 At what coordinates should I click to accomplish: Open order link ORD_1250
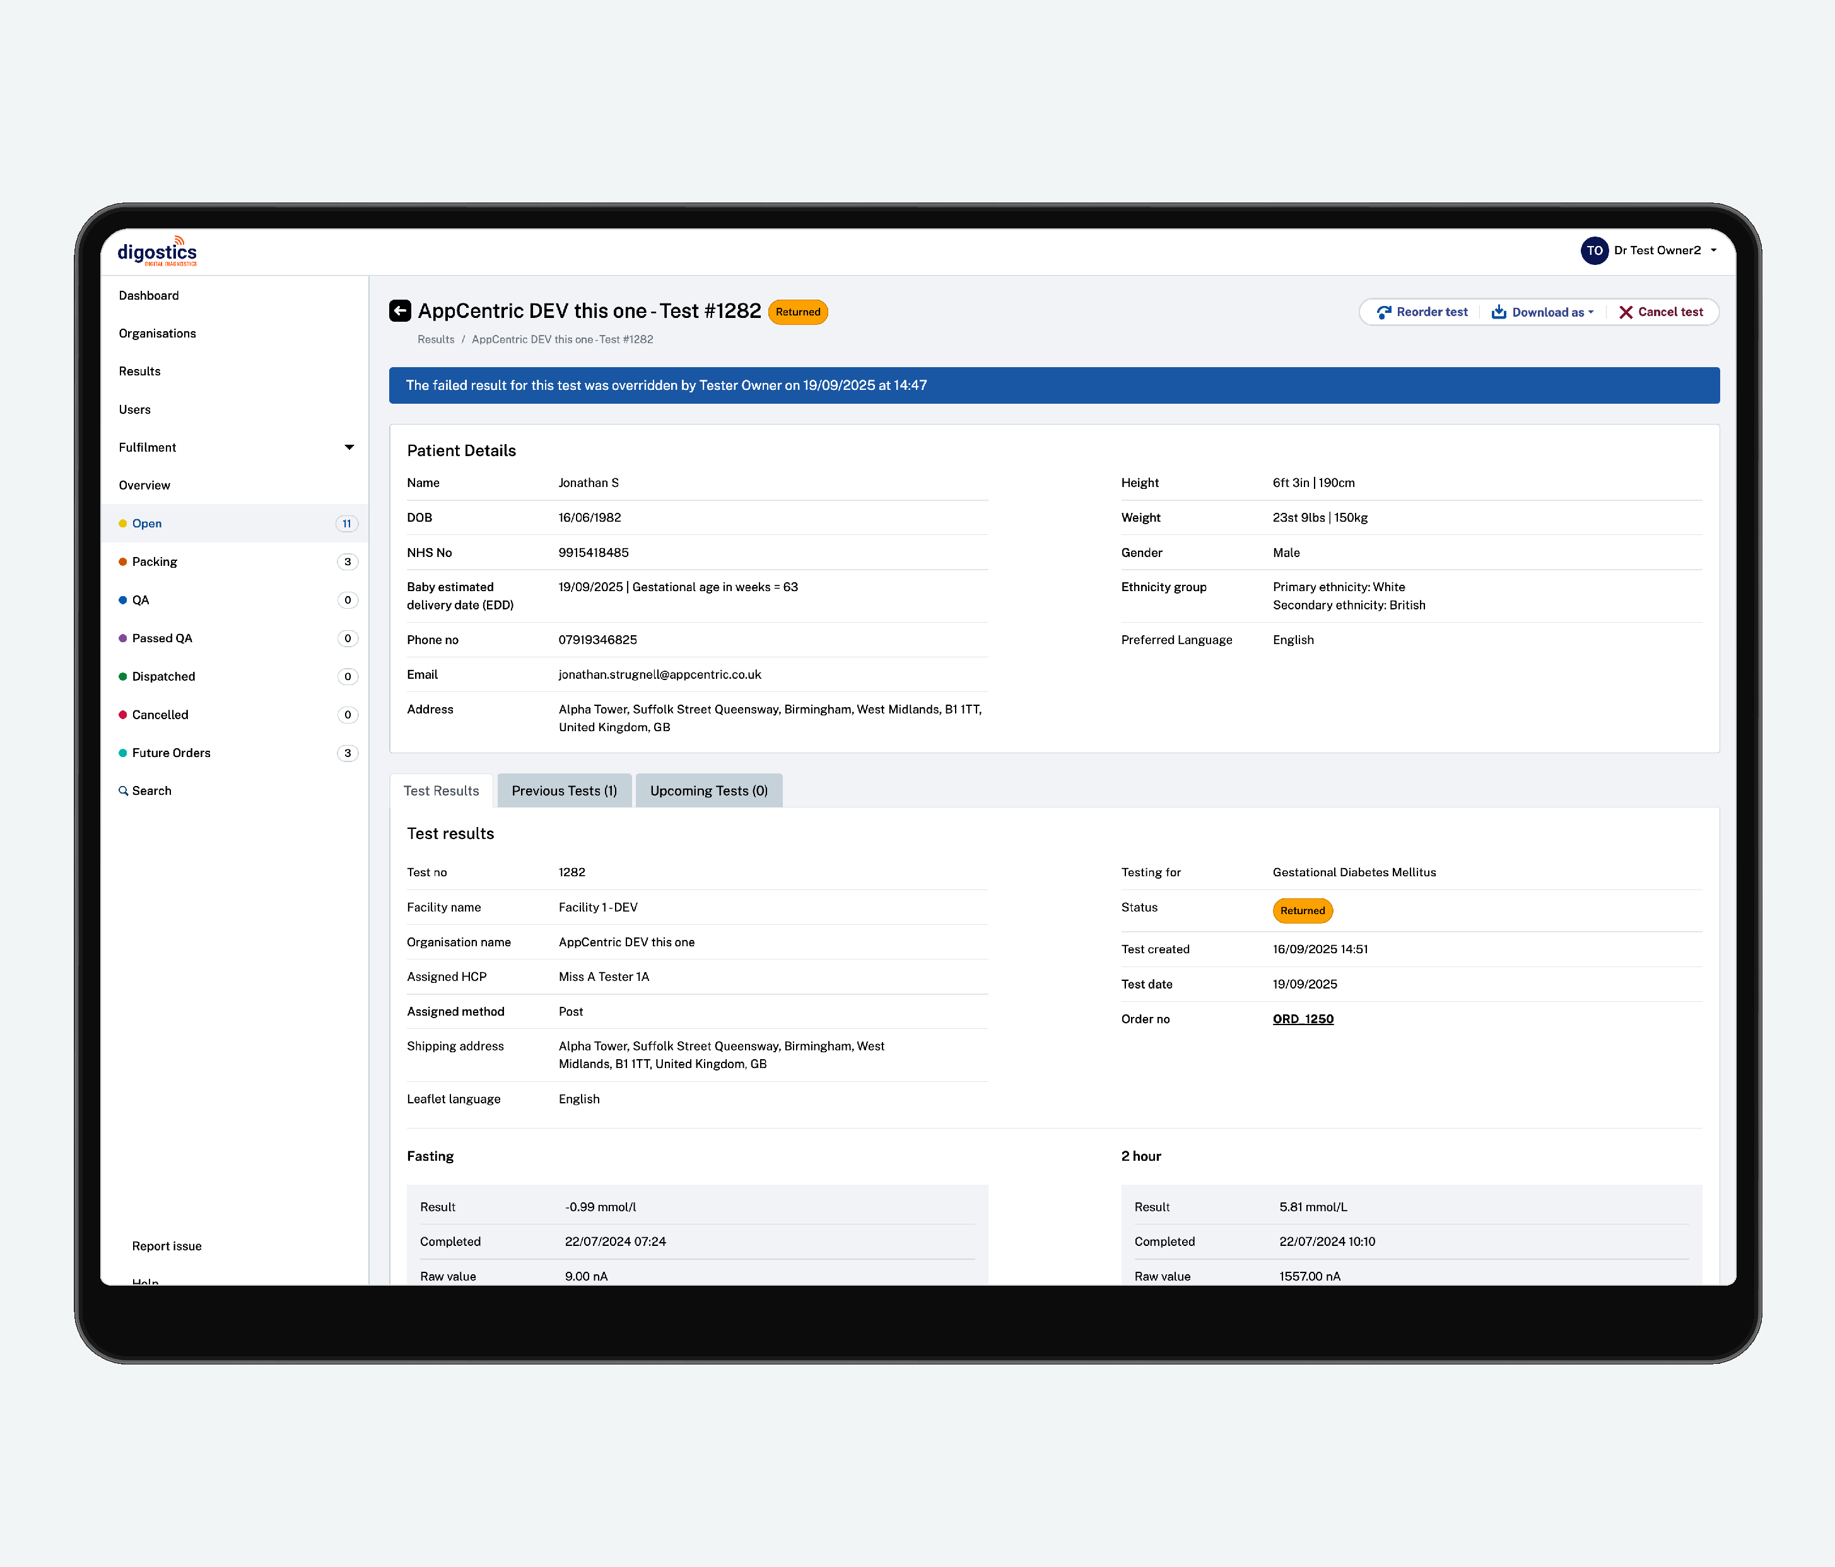1302,1019
